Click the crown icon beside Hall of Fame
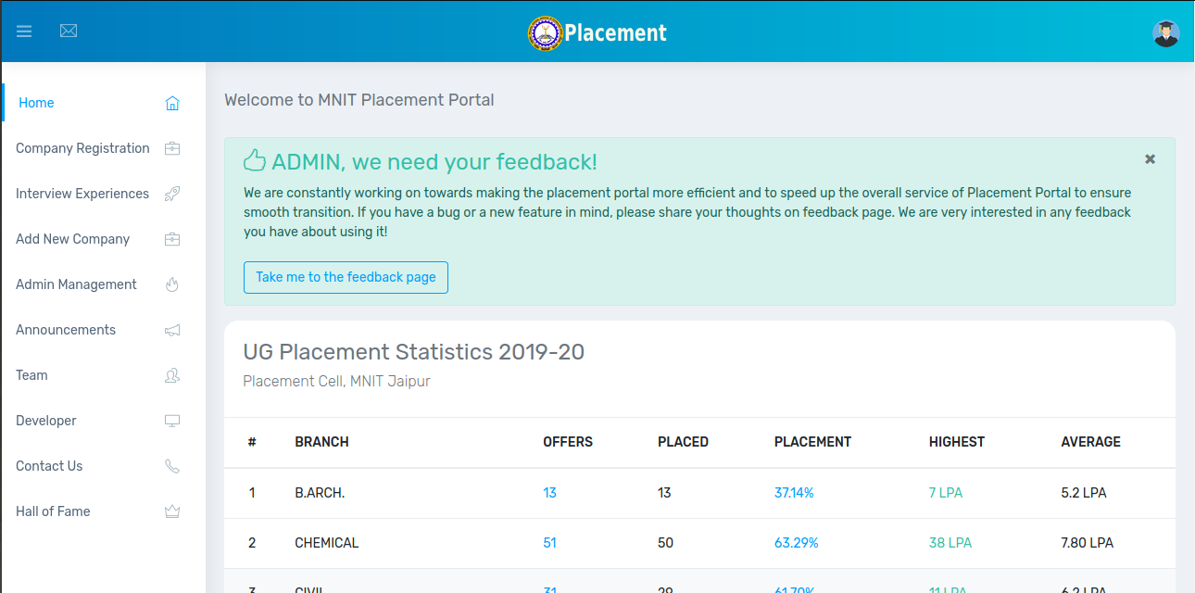The width and height of the screenshot is (1195, 593). 172,511
